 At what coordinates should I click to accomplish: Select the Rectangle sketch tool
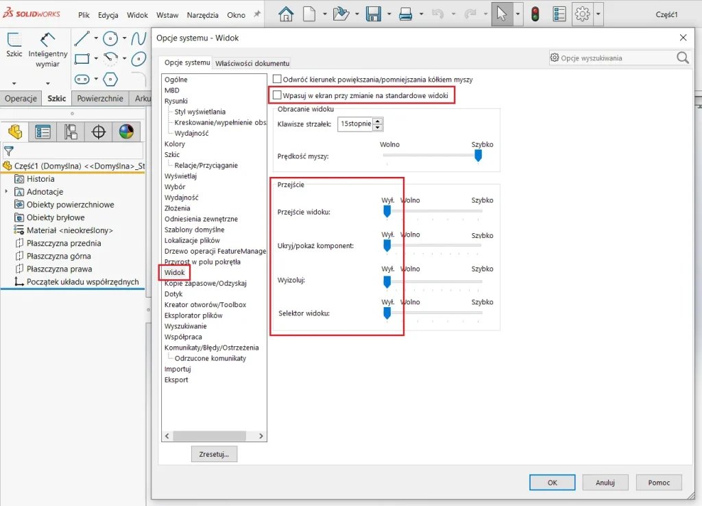coord(82,59)
